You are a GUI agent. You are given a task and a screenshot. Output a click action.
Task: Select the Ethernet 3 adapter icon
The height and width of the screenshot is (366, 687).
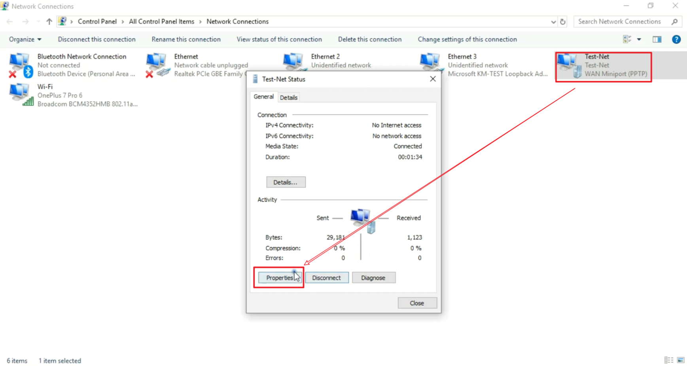pos(430,63)
